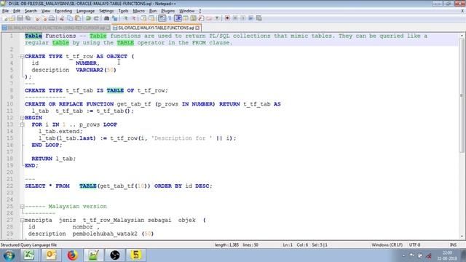The image size is (466, 262).
Task: Click the Stop Recording macro icon
Action: [x=235, y=18]
